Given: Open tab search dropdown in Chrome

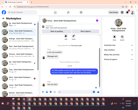Looking at the screenshot, I should coord(2,2).
